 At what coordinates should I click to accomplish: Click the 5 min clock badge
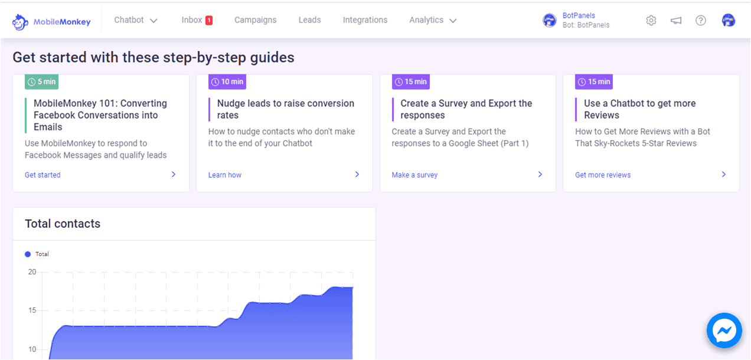[41, 82]
